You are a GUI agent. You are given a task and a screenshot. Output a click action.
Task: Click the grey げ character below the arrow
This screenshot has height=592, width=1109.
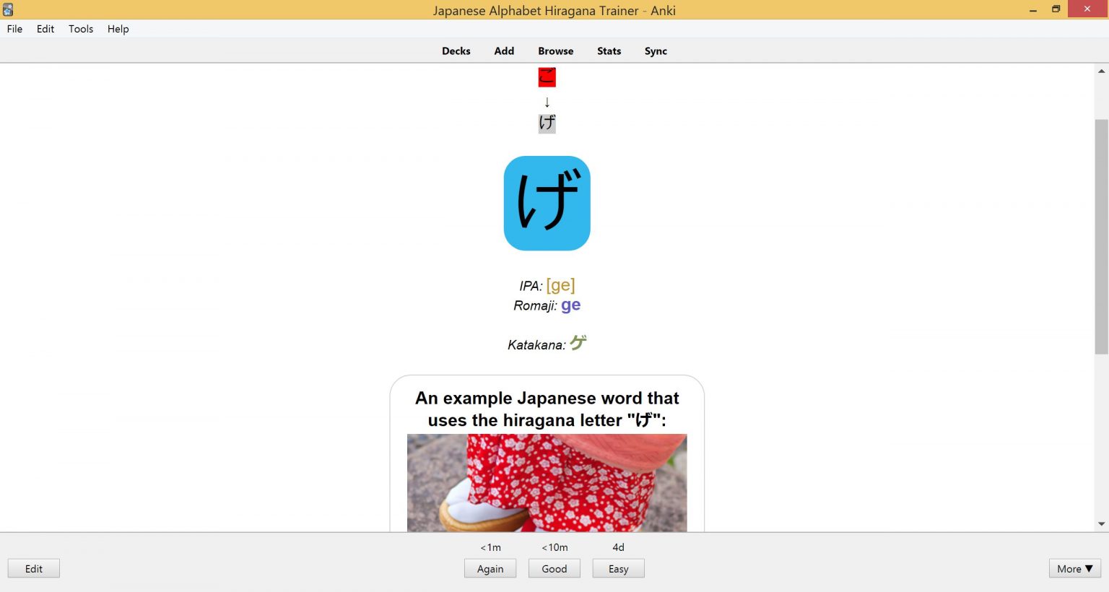click(547, 123)
